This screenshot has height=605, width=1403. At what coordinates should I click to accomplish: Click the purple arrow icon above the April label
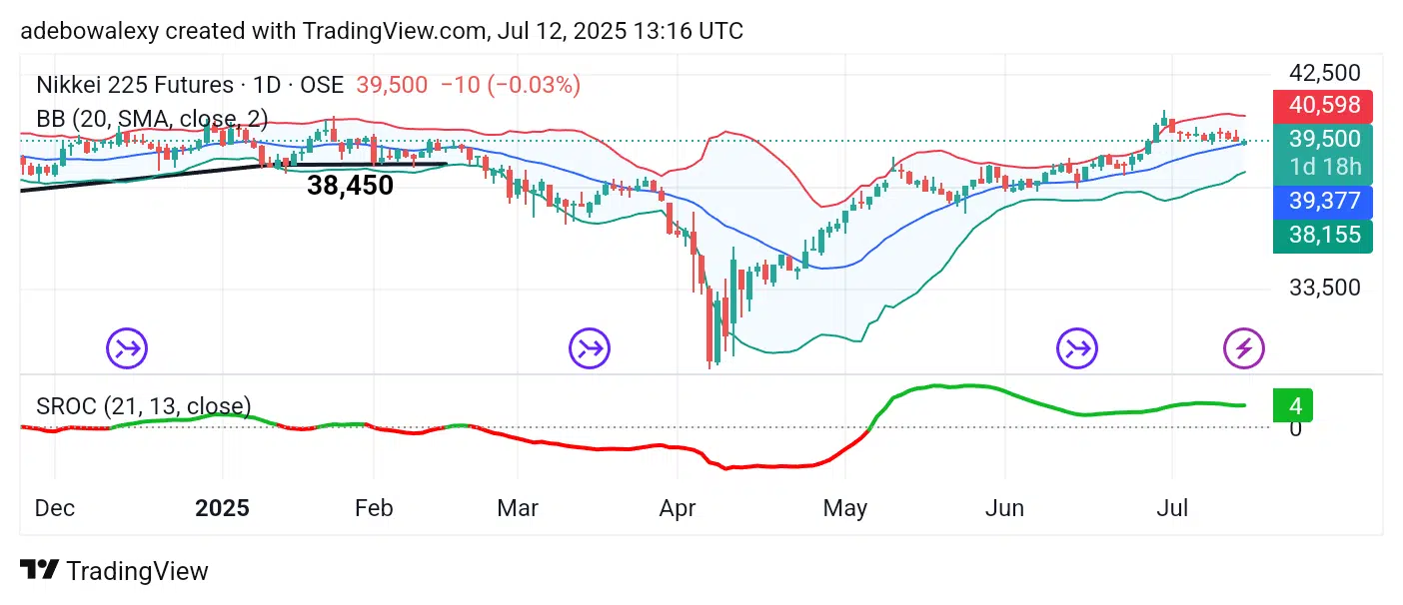tap(590, 348)
